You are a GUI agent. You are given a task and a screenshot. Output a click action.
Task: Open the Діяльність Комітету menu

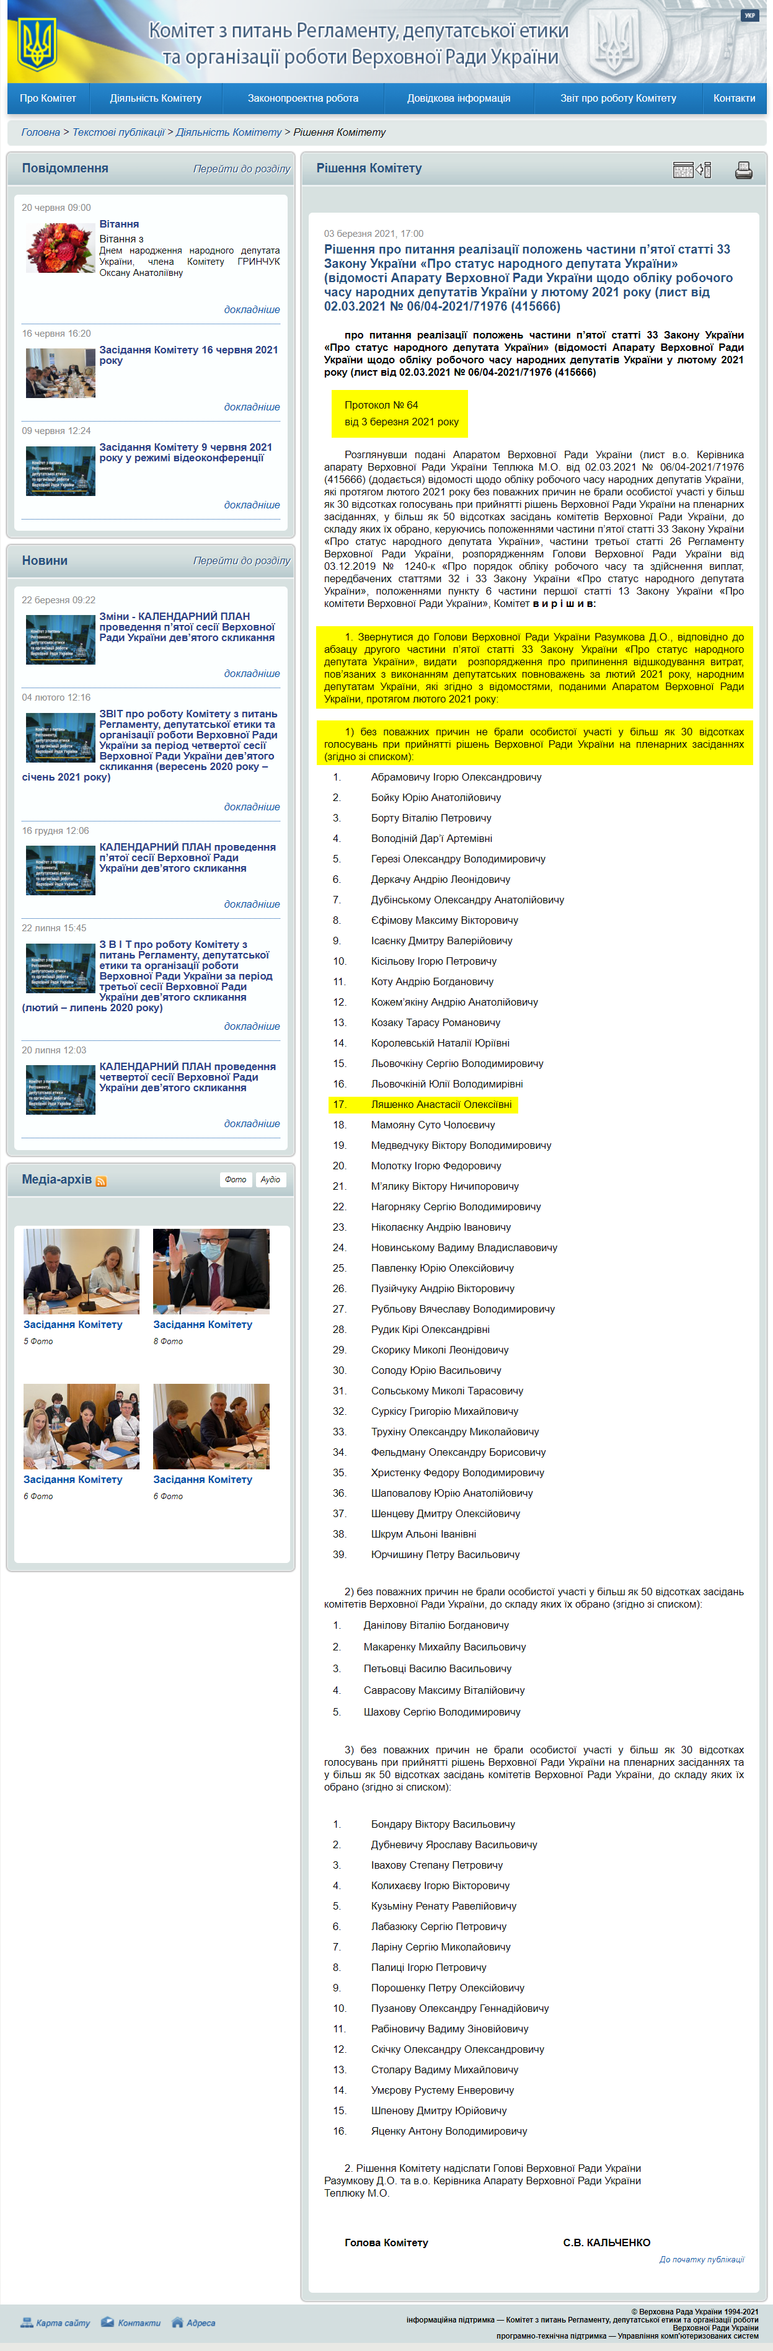click(x=156, y=99)
